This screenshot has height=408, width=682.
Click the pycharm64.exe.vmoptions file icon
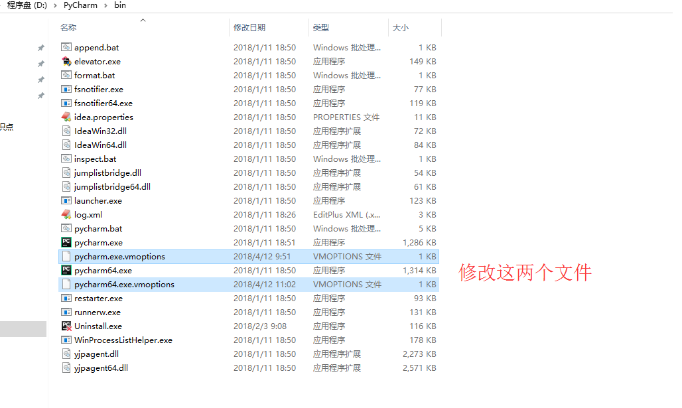tap(66, 284)
